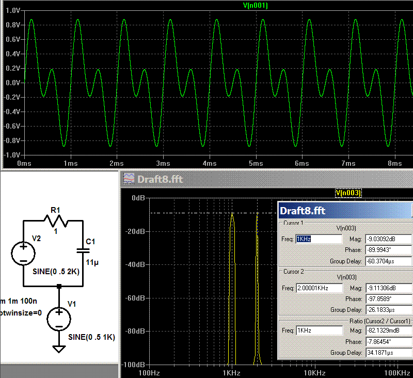Click the SINE(0 .5 1K) label
This screenshot has height=378, width=413.
coord(92,337)
